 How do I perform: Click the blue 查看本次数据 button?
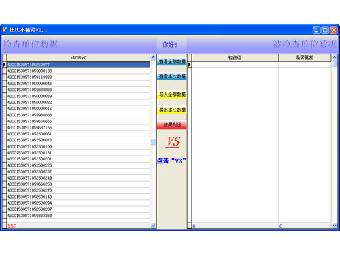coord(172,76)
